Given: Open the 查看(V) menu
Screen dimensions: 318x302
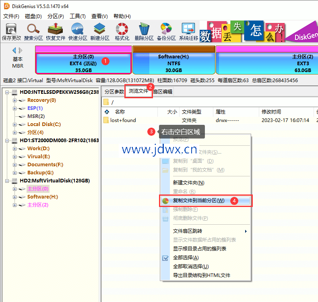Looking at the screenshot, I should [99, 16].
